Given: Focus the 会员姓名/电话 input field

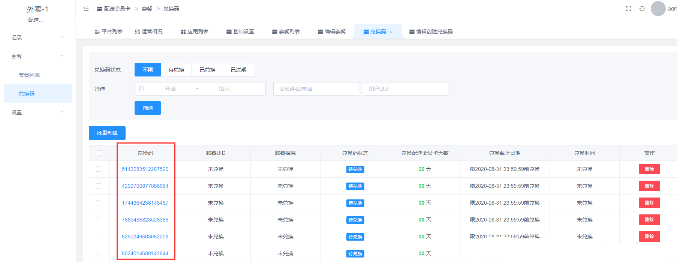Looking at the screenshot, I should [x=316, y=89].
